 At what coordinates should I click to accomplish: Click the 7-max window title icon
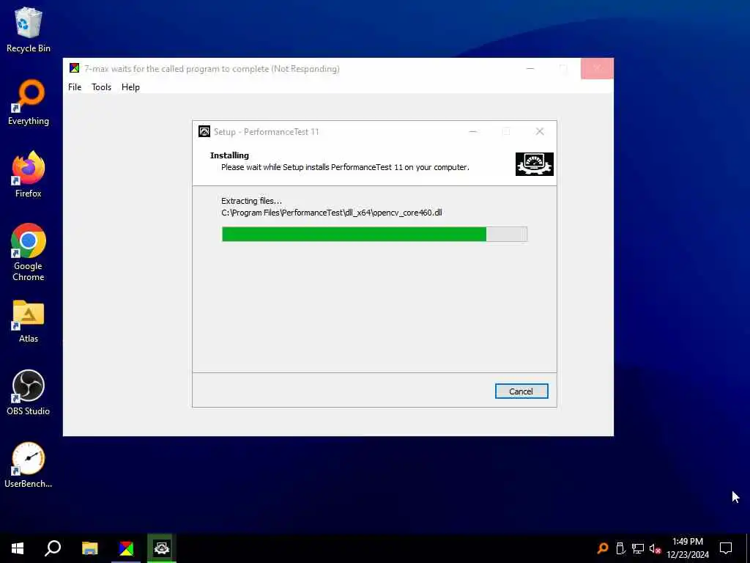point(74,68)
